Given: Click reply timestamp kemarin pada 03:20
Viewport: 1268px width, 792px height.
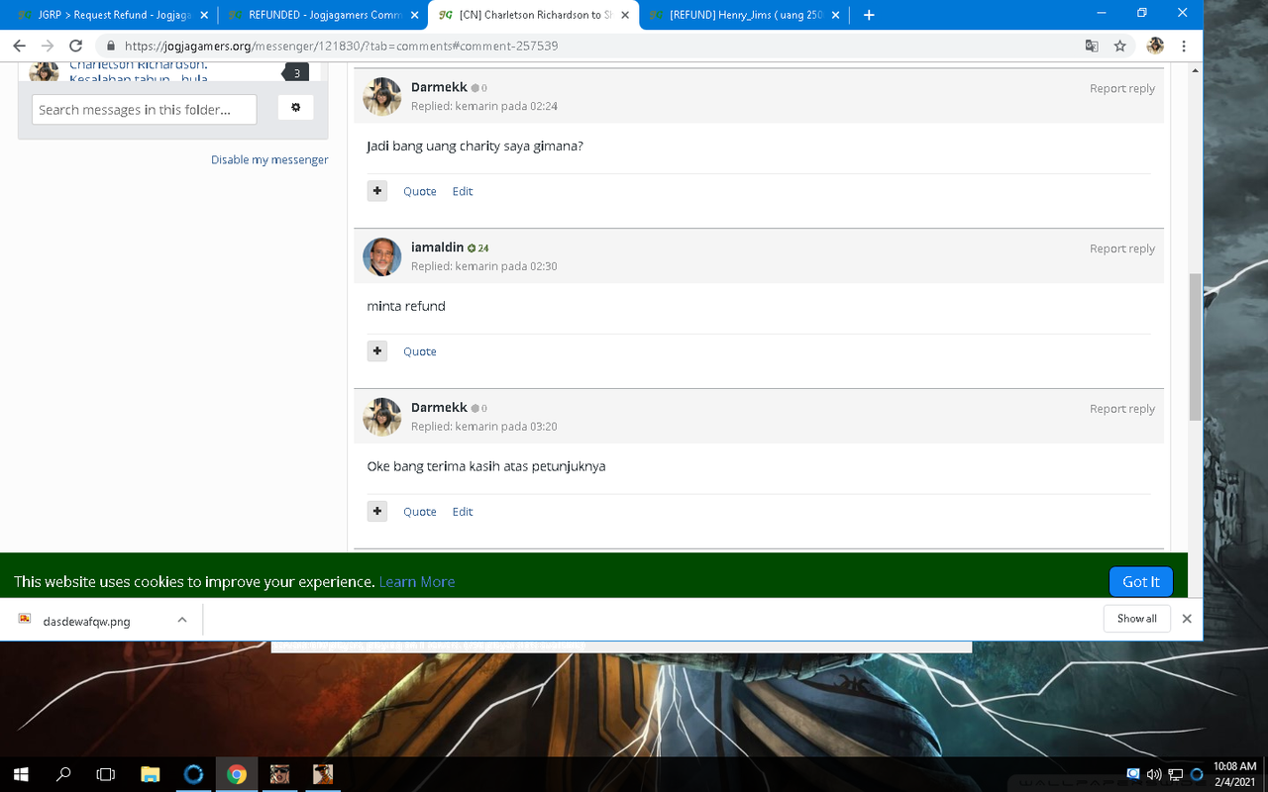Looking at the screenshot, I should point(506,427).
